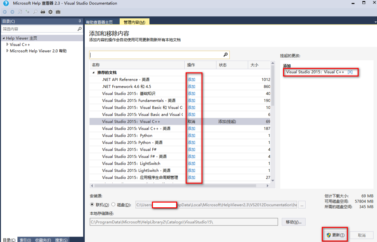Click 添加 for Visual Studio 2015: Python

pyautogui.click(x=191, y=135)
